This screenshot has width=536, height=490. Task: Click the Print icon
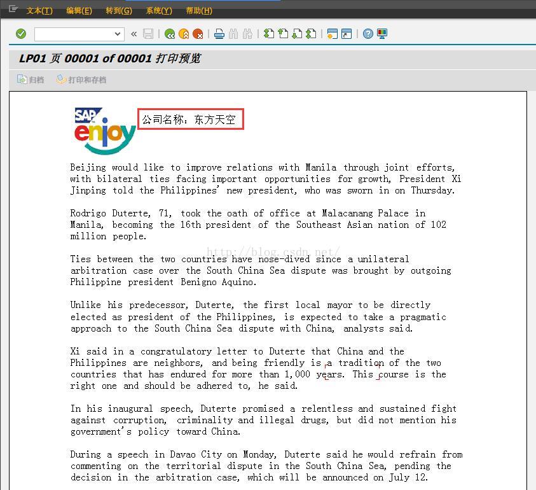tap(219, 34)
